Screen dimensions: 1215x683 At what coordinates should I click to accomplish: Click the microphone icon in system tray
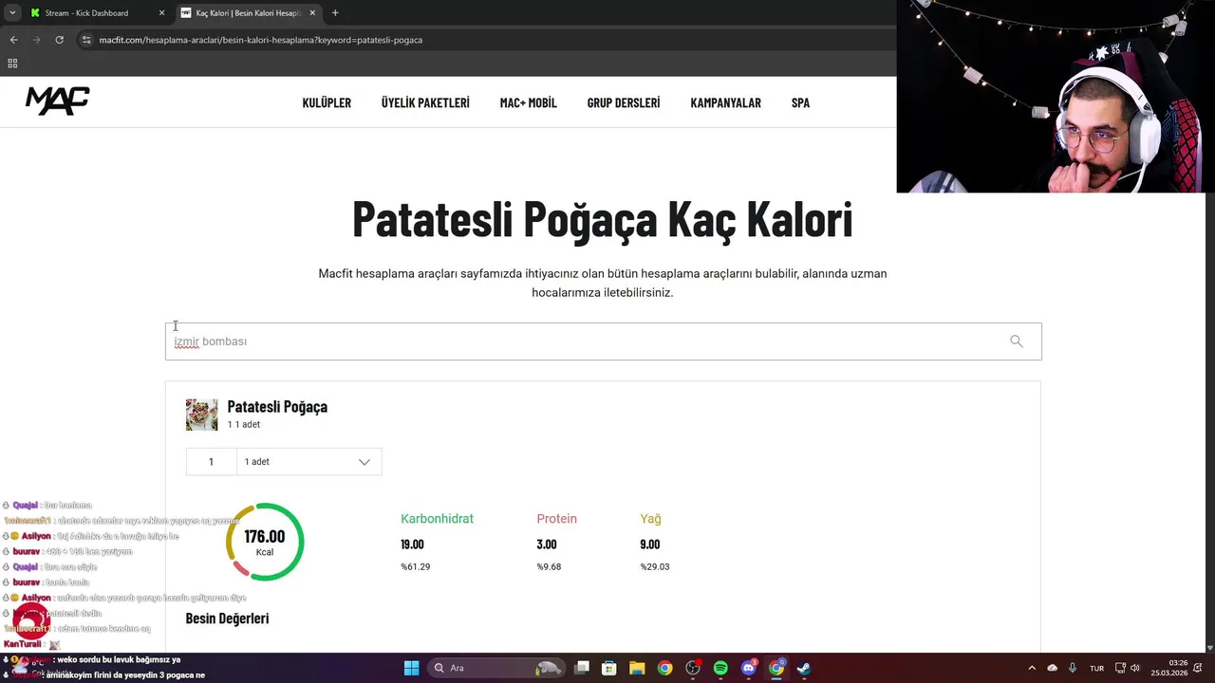(x=1073, y=668)
